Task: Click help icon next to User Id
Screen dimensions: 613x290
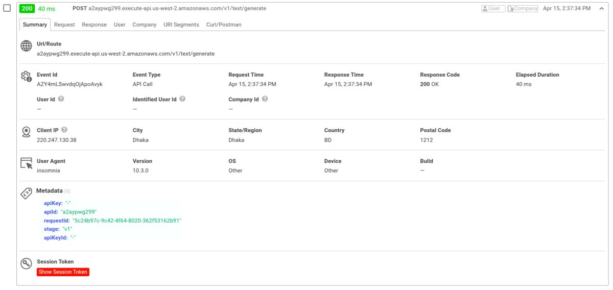Action: tap(61, 99)
